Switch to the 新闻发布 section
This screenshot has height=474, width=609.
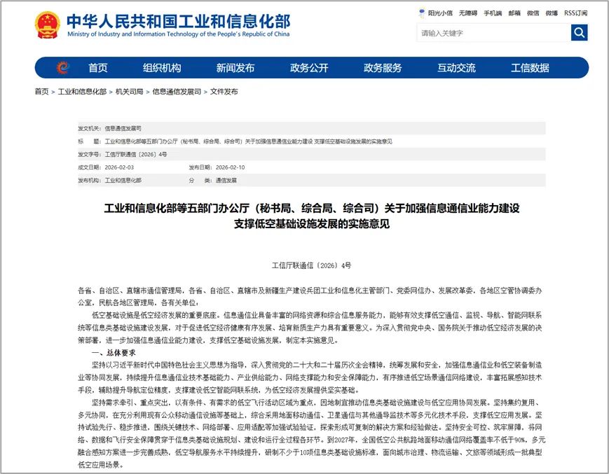[237, 68]
